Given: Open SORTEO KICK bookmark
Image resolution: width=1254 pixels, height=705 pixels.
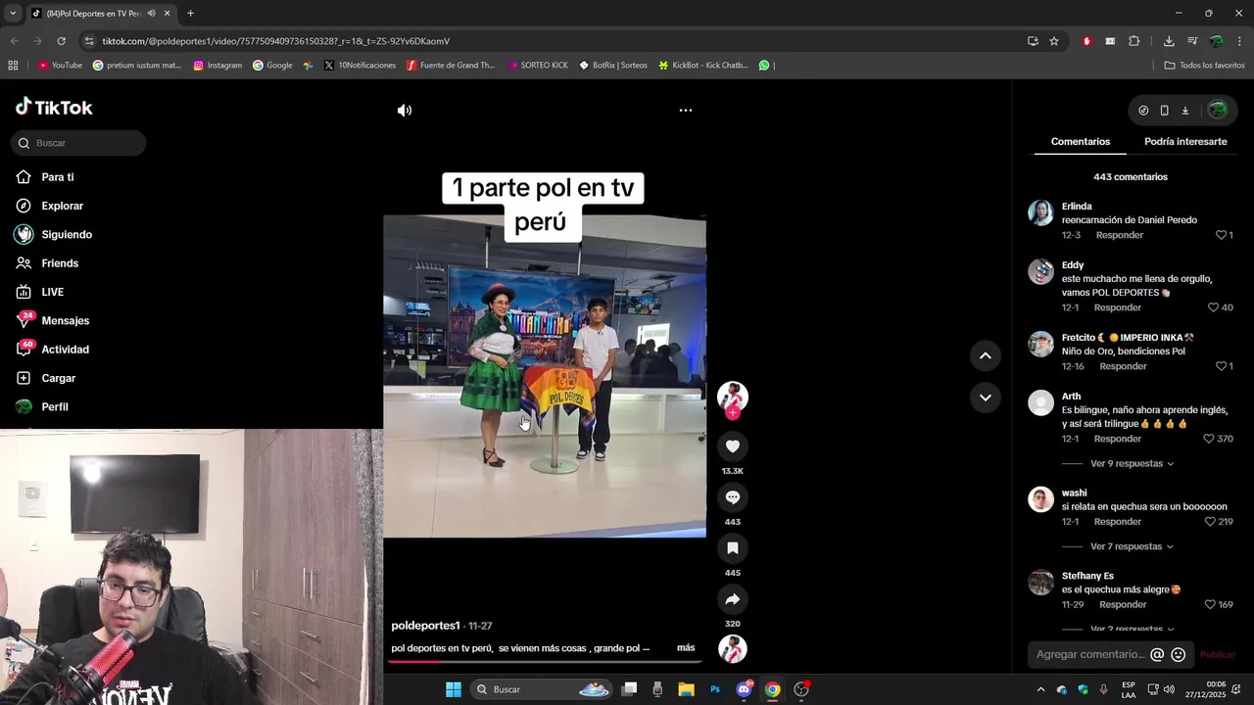Looking at the screenshot, I should coord(538,66).
